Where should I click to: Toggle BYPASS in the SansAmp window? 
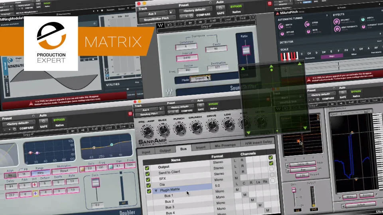point(213,104)
